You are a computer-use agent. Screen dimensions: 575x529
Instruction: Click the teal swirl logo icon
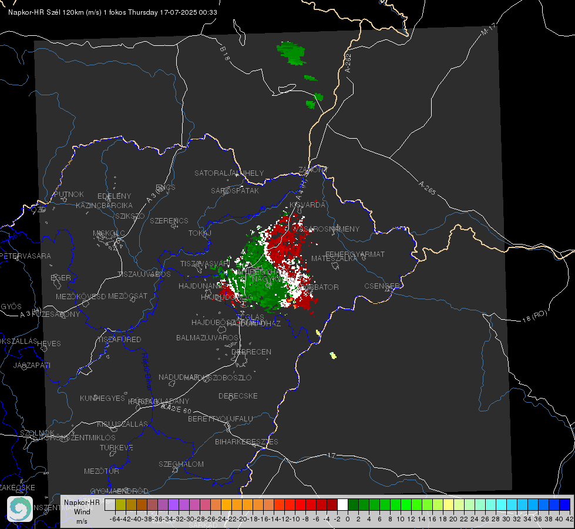[20, 509]
